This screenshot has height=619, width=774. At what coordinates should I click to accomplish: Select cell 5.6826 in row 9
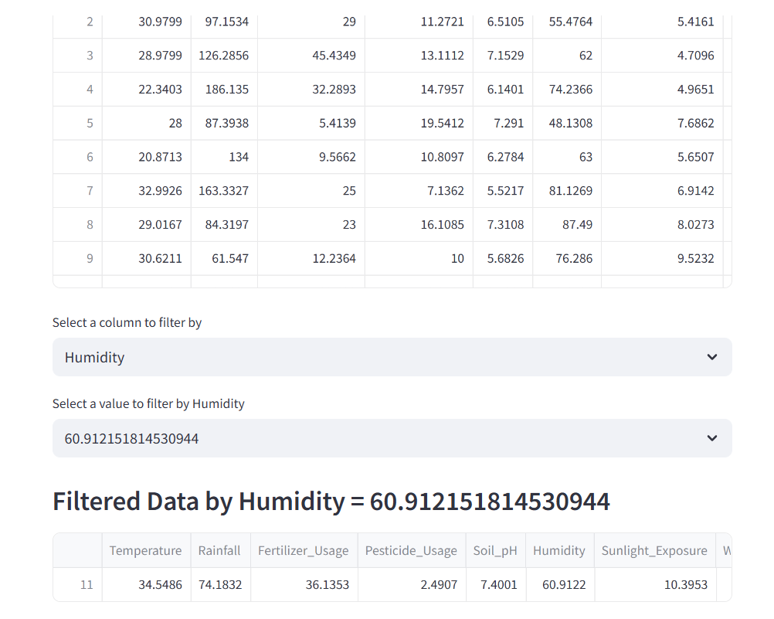point(503,258)
